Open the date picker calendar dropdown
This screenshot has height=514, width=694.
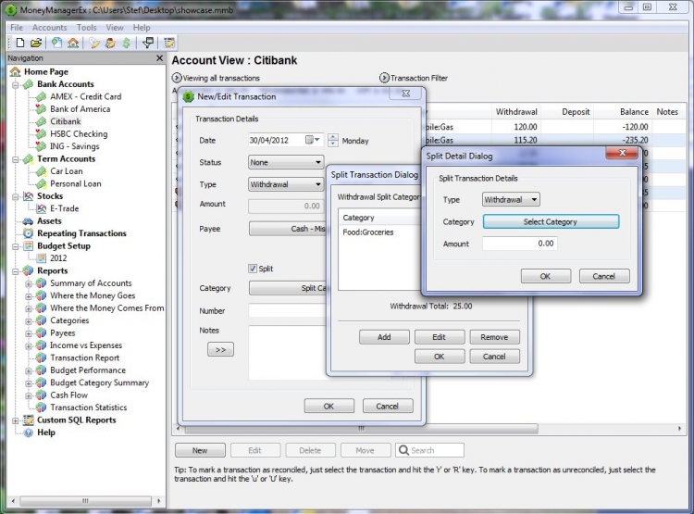(x=313, y=140)
